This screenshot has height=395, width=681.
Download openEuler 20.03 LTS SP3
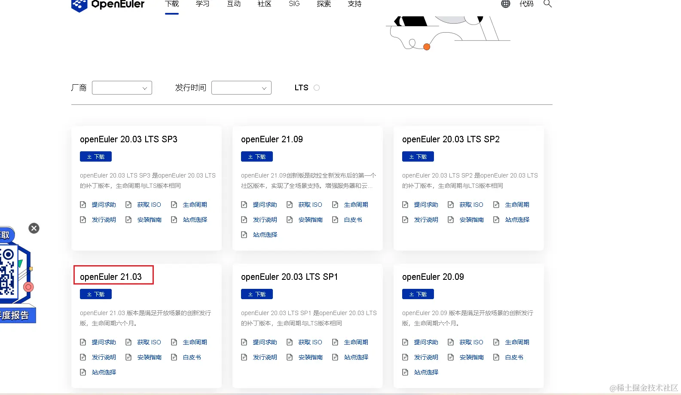(96, 156)
